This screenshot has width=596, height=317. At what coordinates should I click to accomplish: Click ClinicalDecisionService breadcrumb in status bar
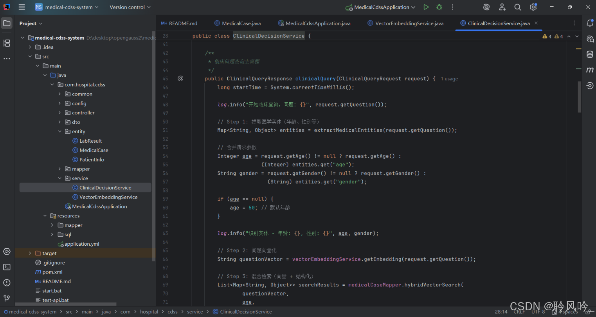pos(242,312)
